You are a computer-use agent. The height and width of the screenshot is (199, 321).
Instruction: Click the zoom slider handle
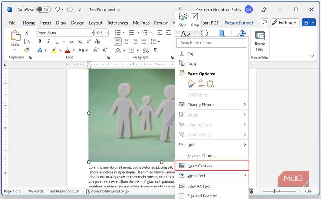[275, 191]
